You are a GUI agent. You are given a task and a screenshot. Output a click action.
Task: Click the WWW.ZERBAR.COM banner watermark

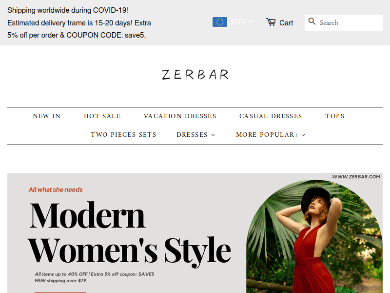click(x=356, y=177)
